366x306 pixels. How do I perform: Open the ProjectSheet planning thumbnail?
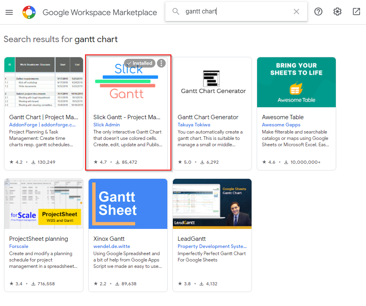click(x=44, y=204)
